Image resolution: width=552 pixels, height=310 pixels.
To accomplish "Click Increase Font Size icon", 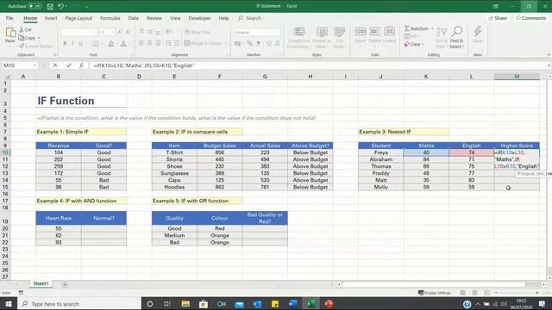I will 120,33.
